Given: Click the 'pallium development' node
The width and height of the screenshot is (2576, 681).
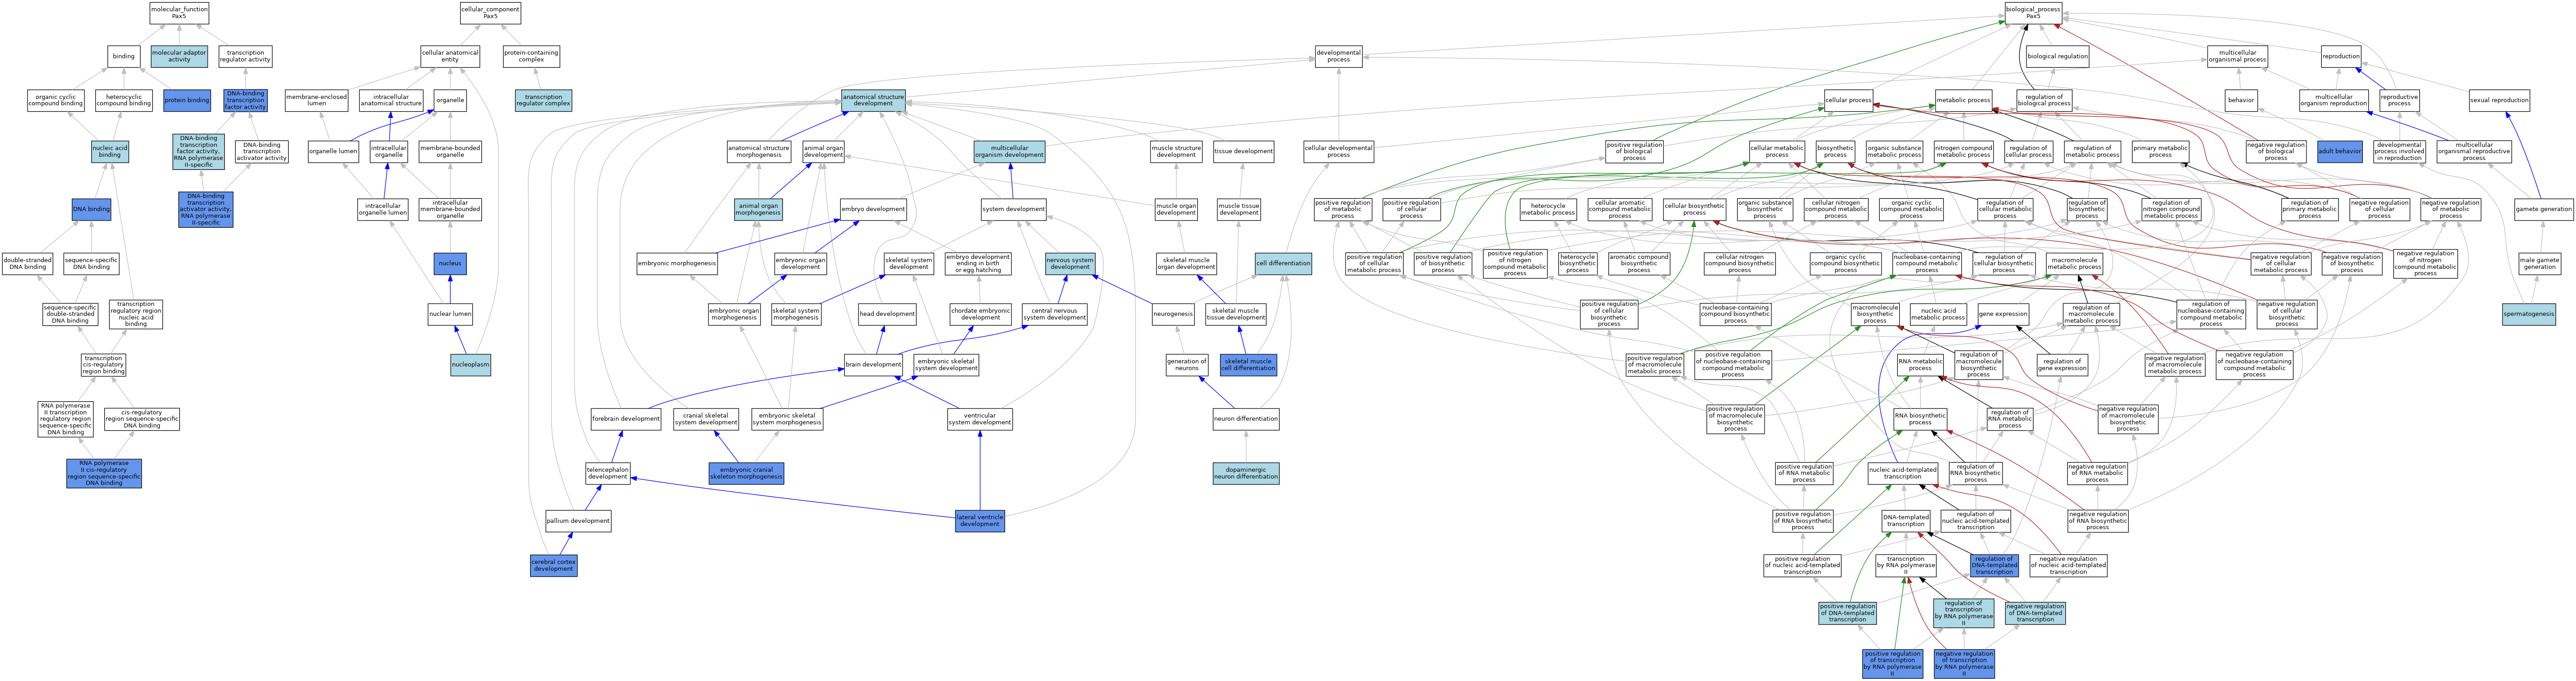Looking at the screenshot, I should tap(578, 521).
